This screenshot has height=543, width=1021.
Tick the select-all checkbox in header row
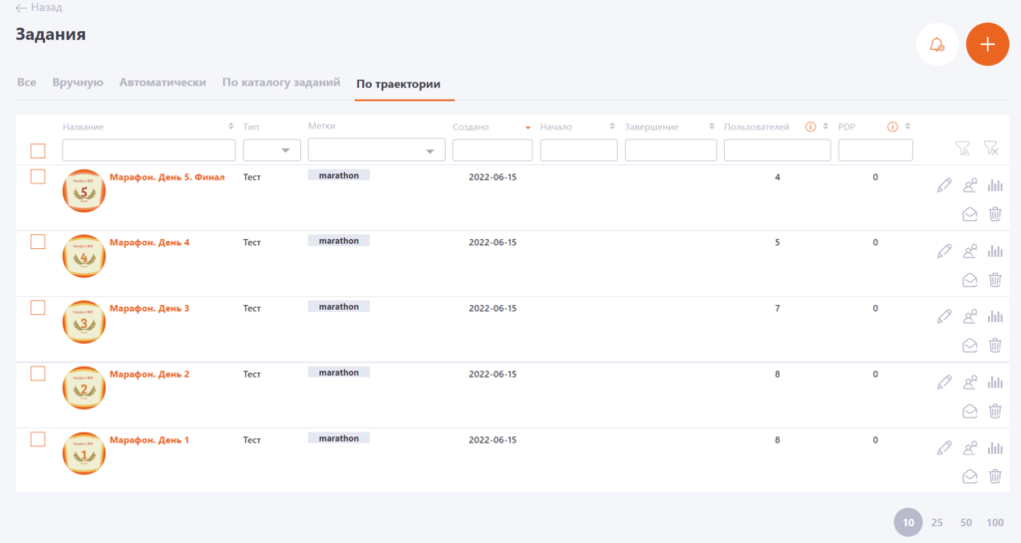pyautogui.click(x=38, y=150)
